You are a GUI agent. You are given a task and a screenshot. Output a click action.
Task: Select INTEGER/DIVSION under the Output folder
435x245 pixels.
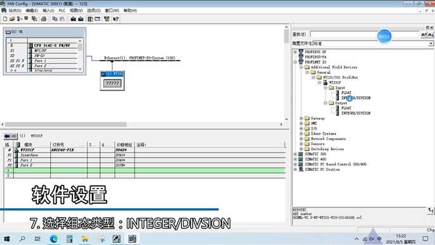[x=356, y=113]
